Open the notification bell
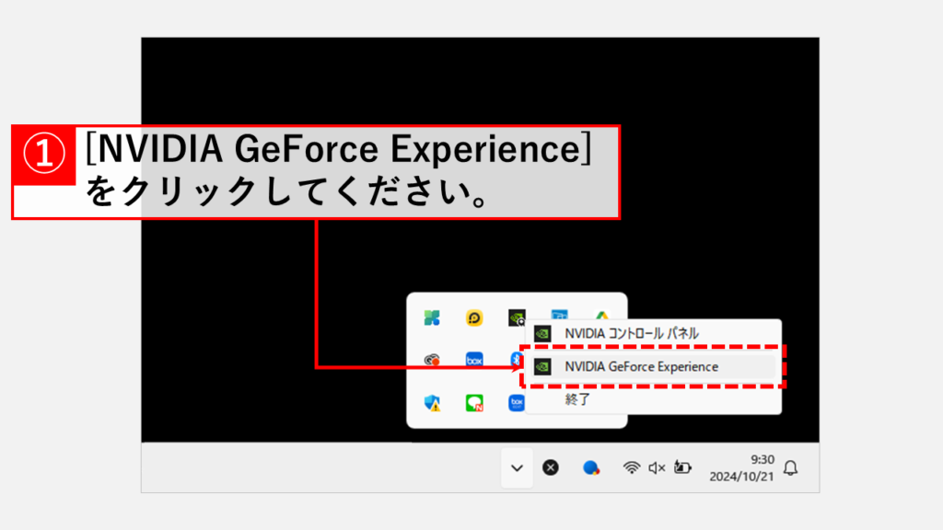 point(789,467)
